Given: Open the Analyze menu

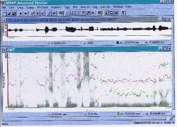Looking at the screenshot, I should coord(56,7).
